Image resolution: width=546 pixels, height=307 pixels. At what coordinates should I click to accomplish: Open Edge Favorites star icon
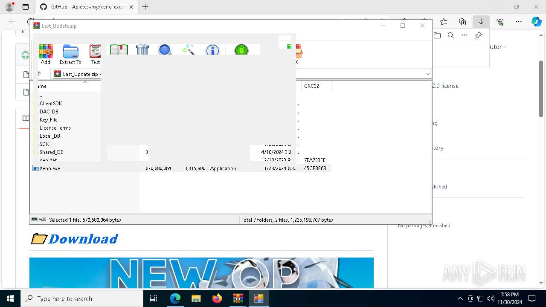coord(444,22)
